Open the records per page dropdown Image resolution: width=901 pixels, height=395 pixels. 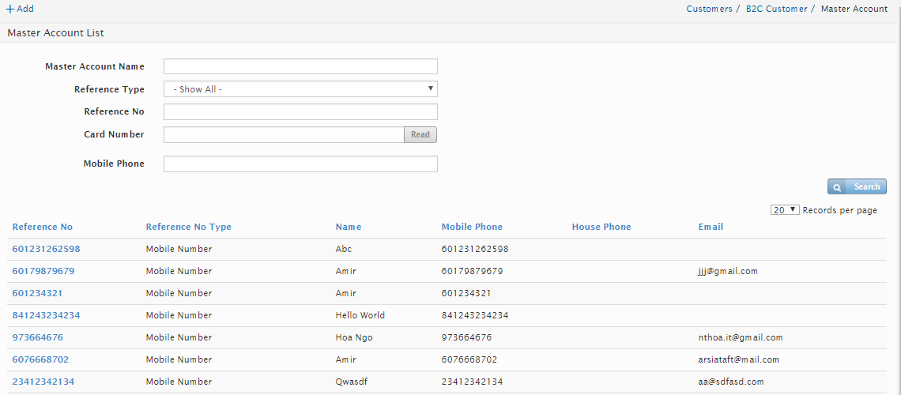click(784, 210)
